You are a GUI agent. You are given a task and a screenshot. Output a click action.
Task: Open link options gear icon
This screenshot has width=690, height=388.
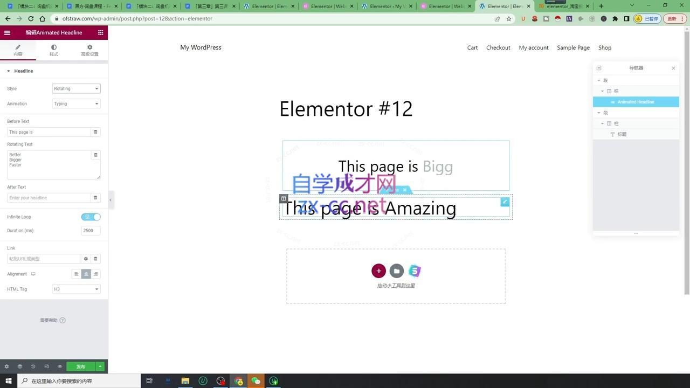click(86, 259)
